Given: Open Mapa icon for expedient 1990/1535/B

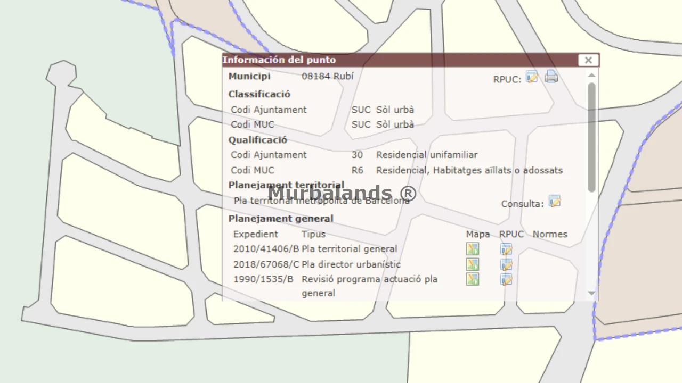Looking at the screenshot, I should [472, 279].
